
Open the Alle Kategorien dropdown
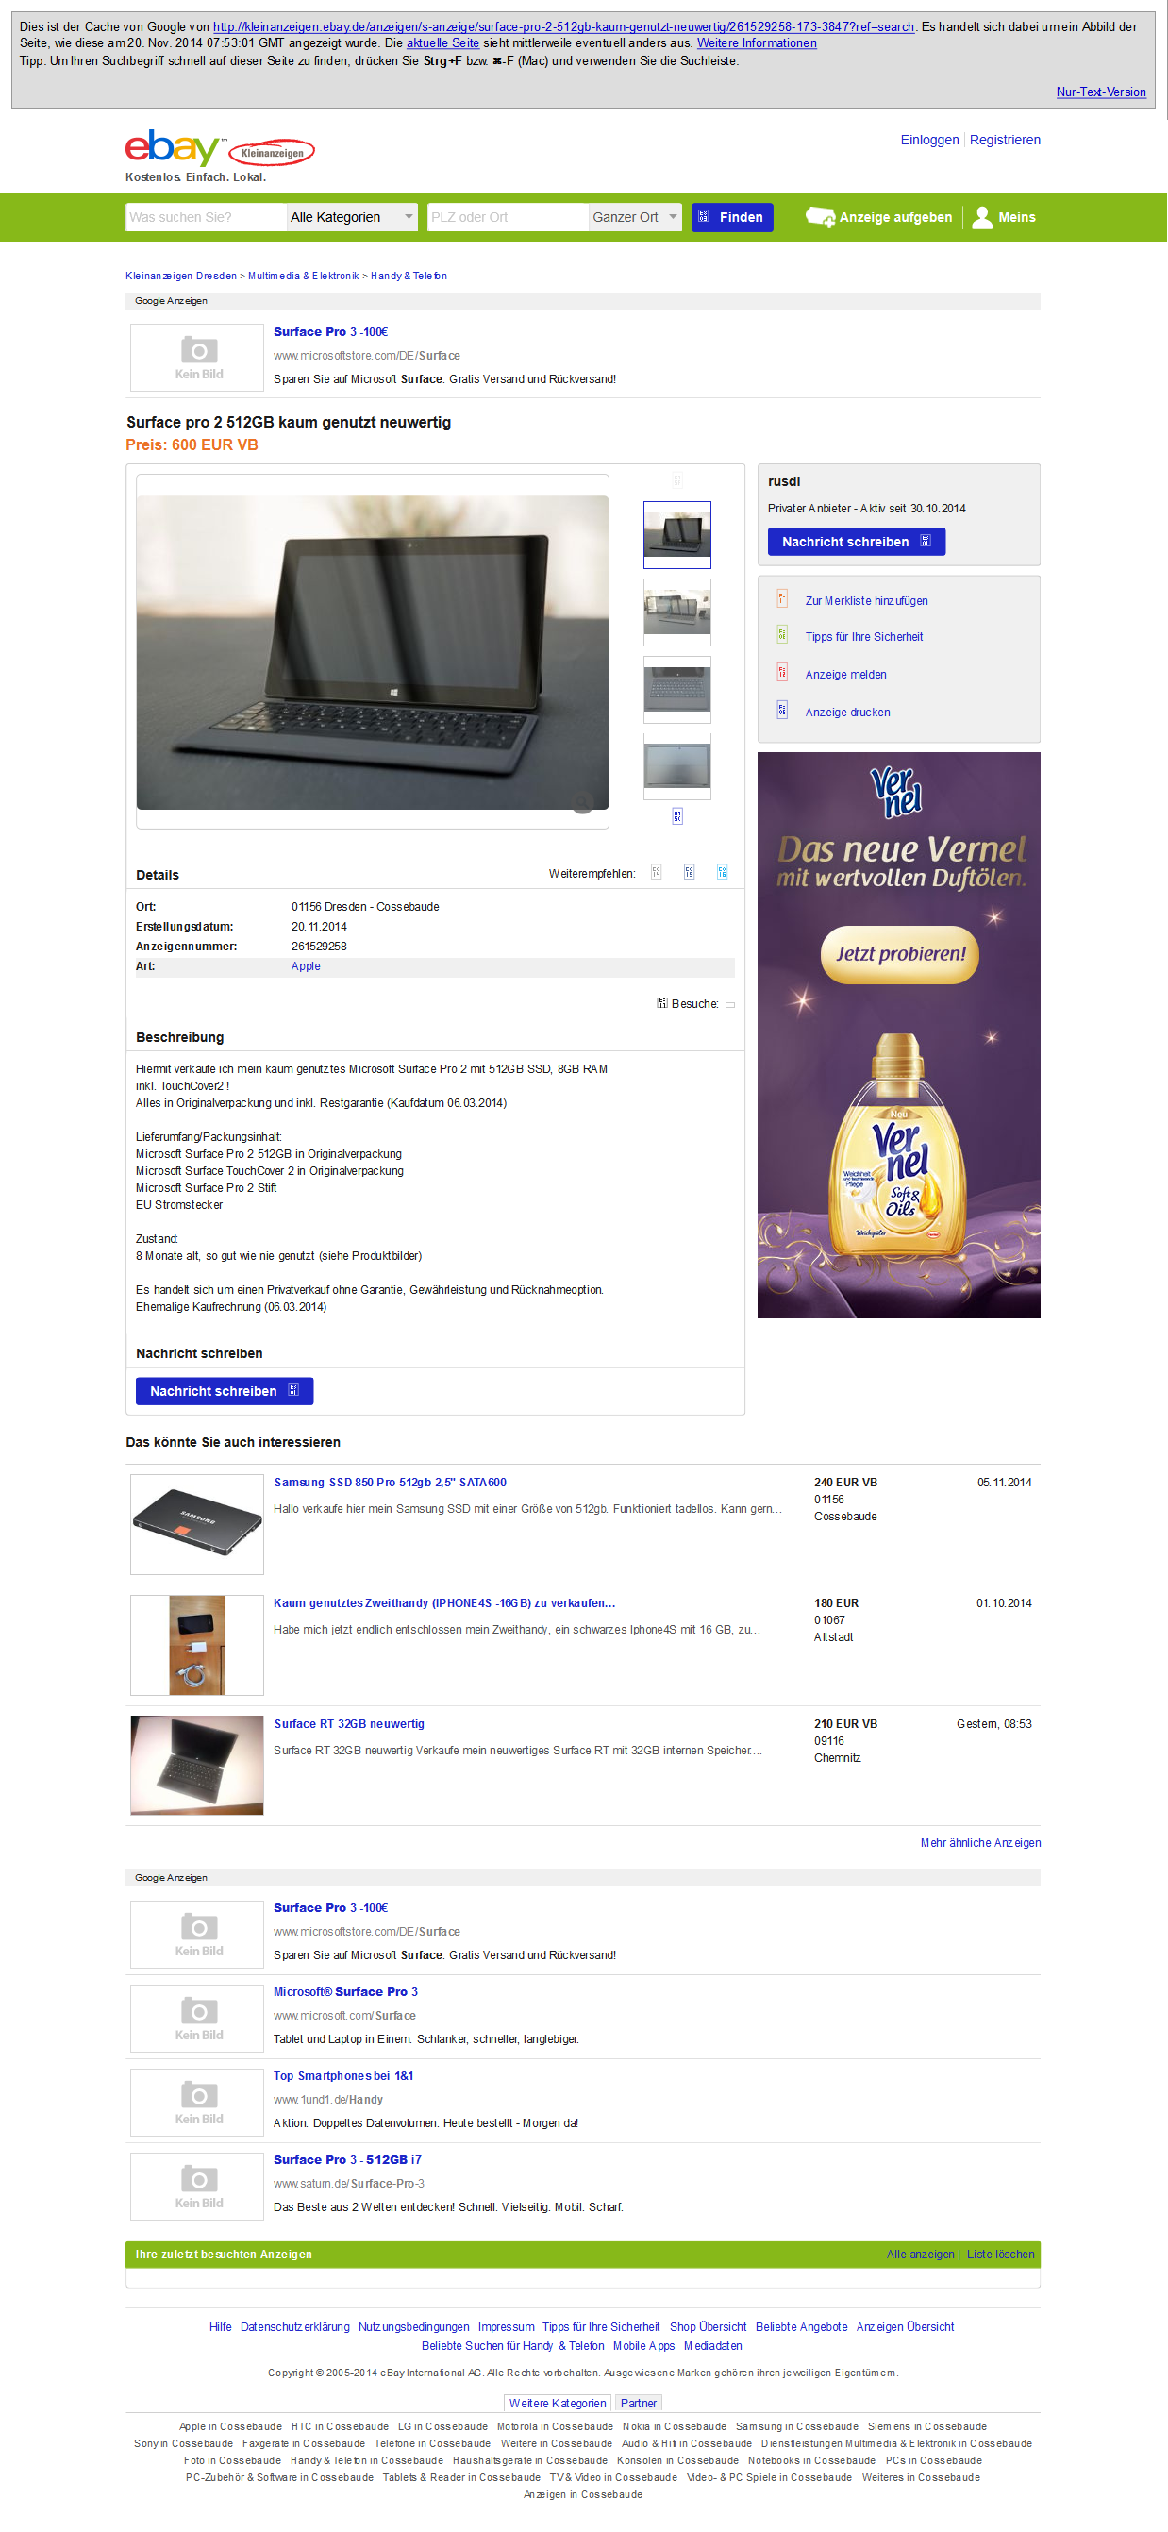(352, 217)
